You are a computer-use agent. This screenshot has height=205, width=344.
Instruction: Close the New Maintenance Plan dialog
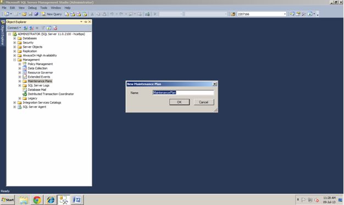pyautogui.click(x=214, y=84)
